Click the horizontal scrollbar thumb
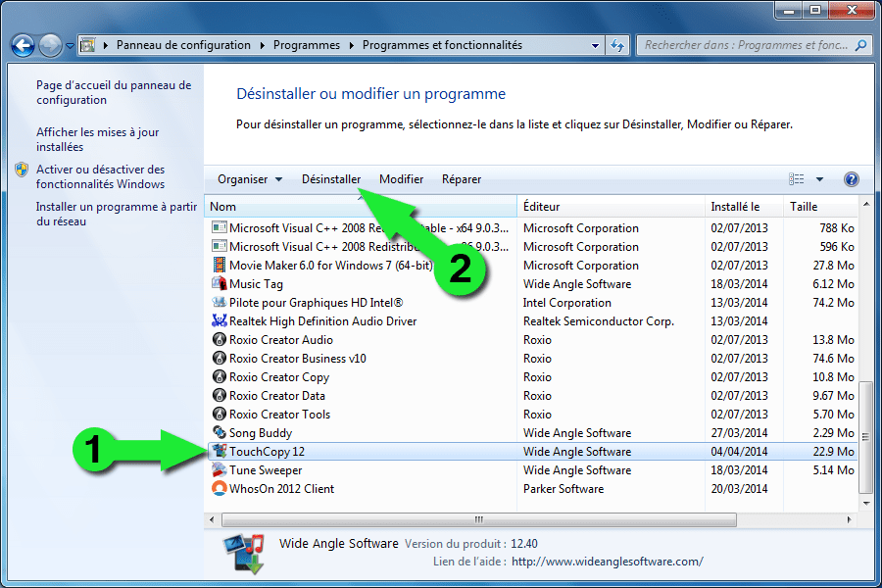 [x=478, y=519]
